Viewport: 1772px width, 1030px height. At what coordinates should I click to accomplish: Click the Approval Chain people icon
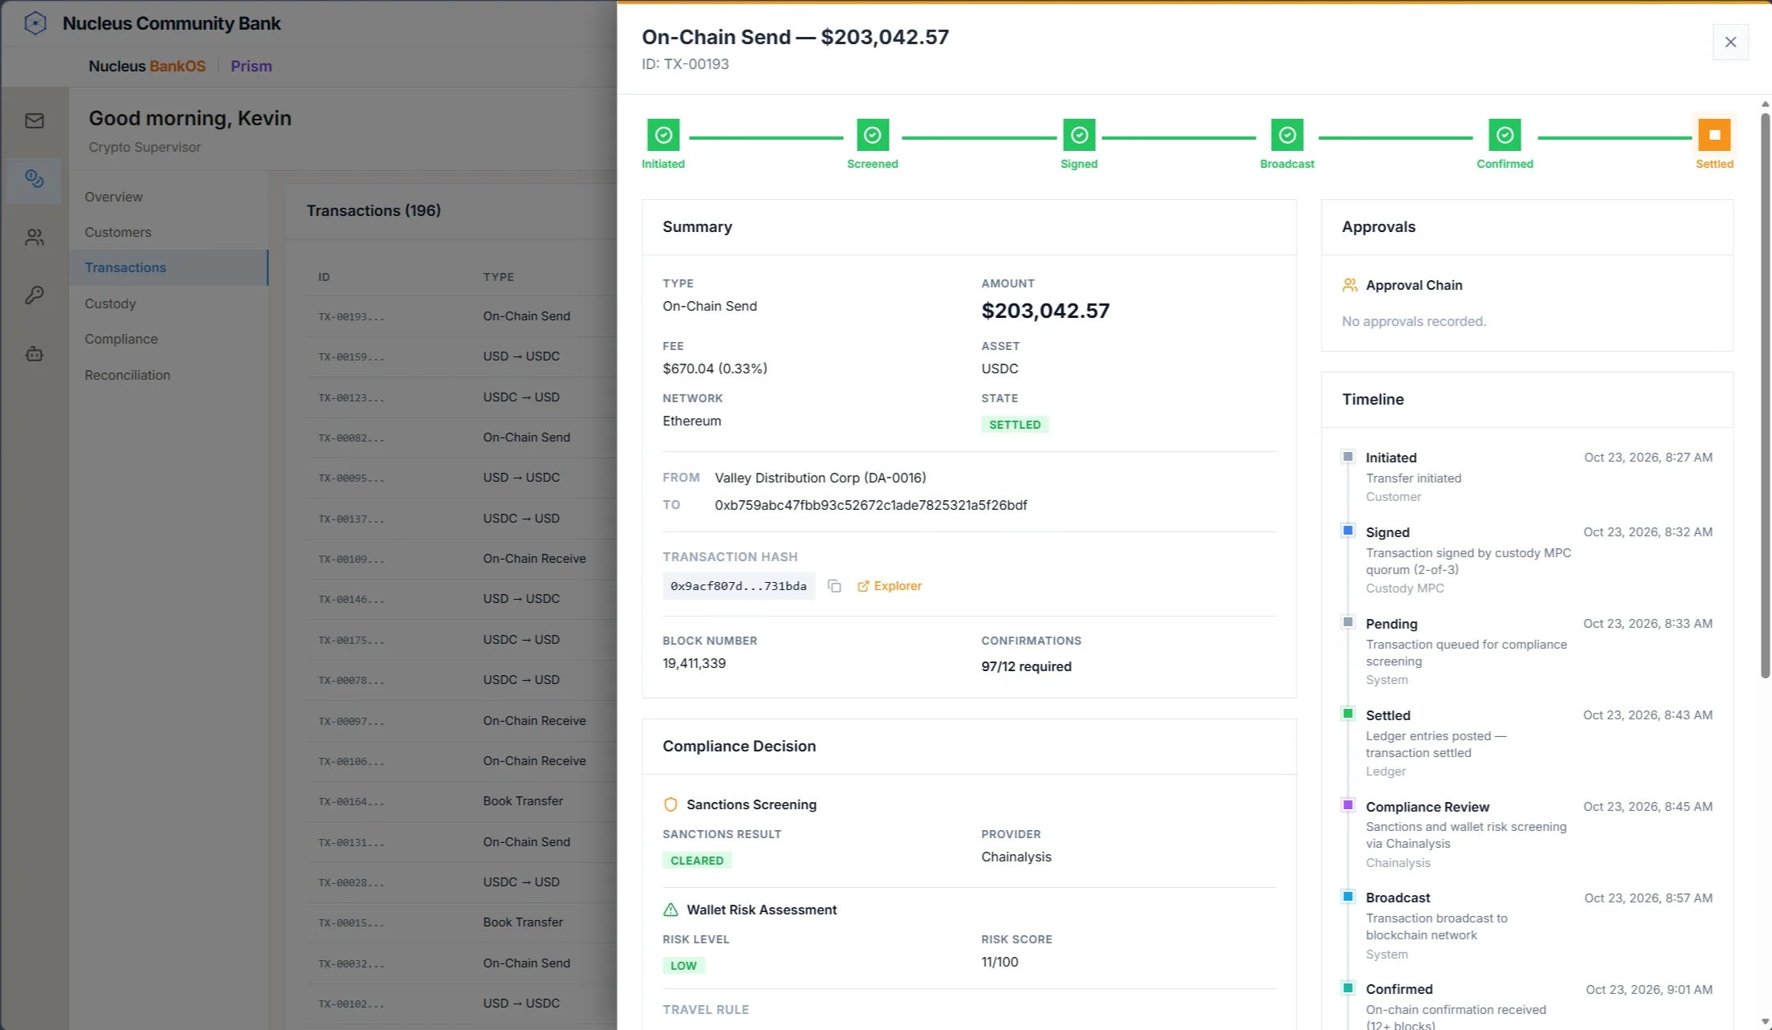pyautogui.click(x=1350, y=285)
